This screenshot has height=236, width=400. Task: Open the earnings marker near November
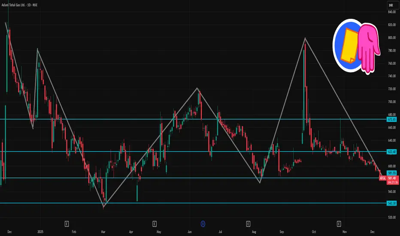point(339,224)
